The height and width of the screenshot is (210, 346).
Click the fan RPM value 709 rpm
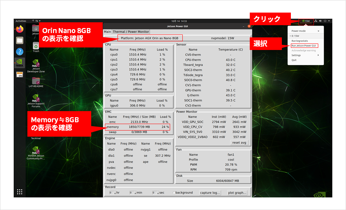click(x=231, y=169)
